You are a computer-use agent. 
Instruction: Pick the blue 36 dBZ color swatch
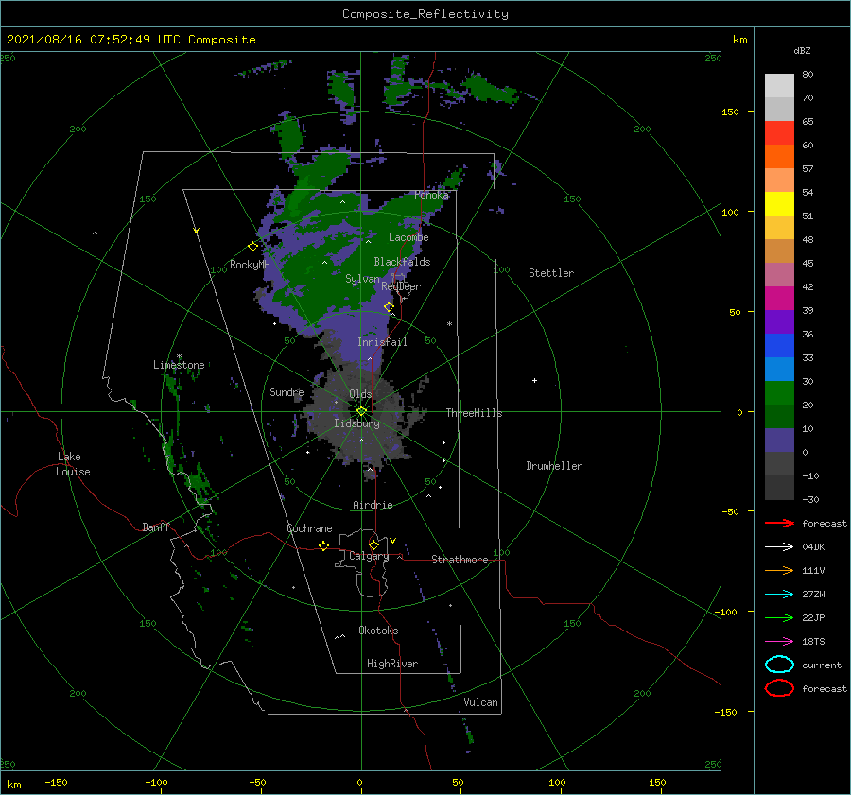(779, 345)
